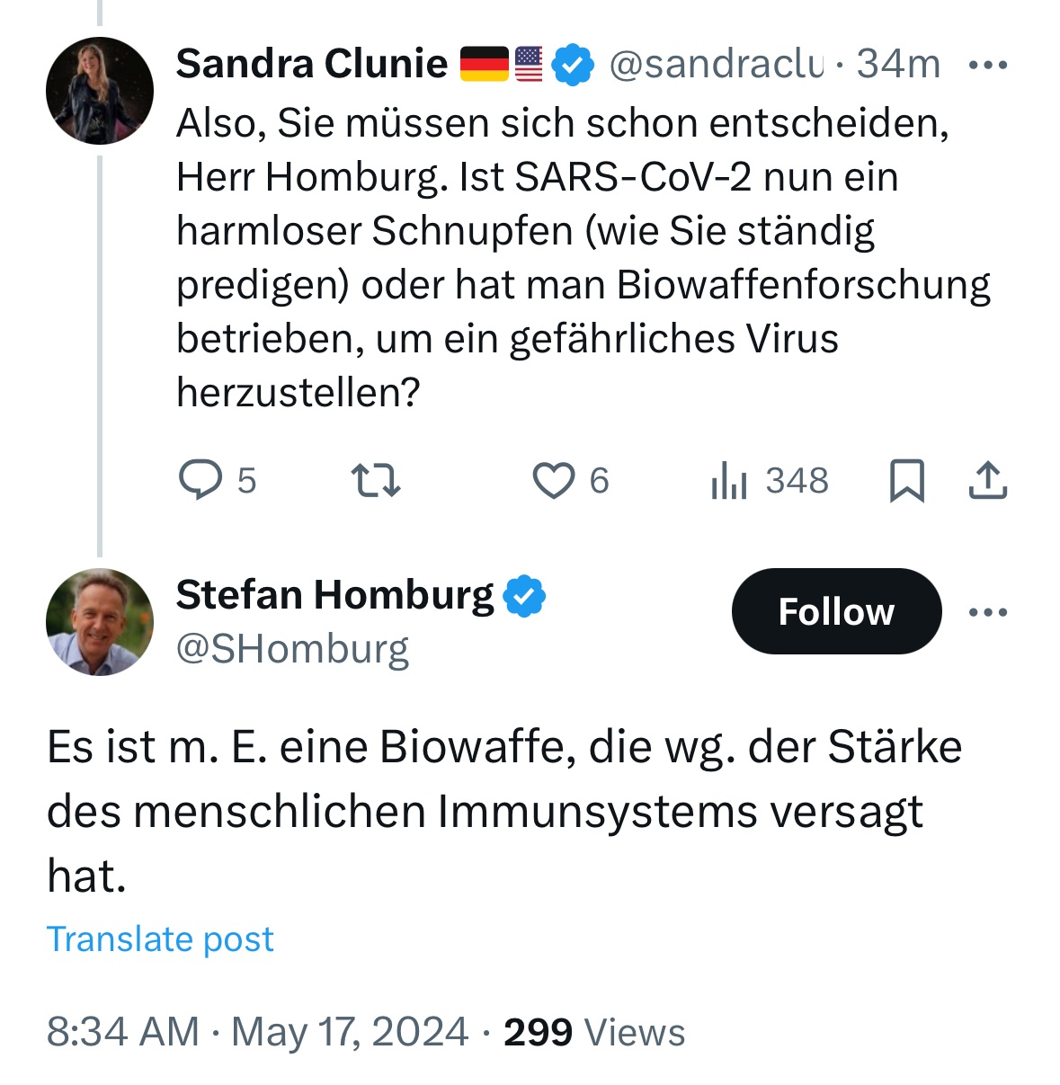Reply to Sandra Clunie's post
1060x1085 pixels.
point(200,480)
